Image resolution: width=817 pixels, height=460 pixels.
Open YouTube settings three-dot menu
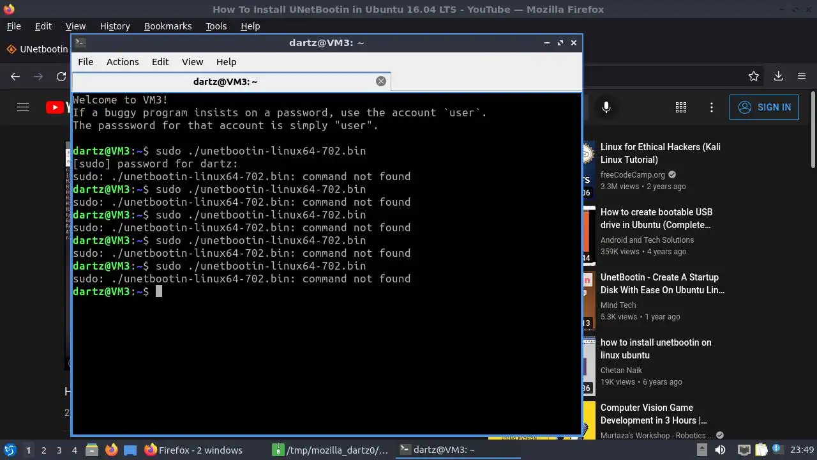712,107
